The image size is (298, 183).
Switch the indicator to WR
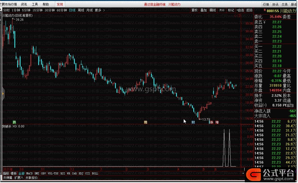[69, 173]
